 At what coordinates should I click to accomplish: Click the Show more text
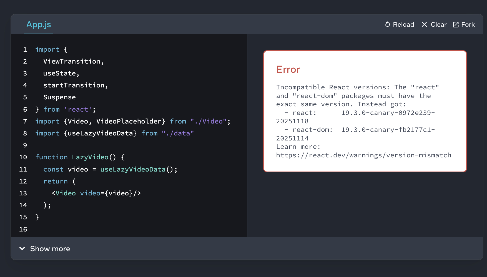pyautogui.click(x=50, y=249)
